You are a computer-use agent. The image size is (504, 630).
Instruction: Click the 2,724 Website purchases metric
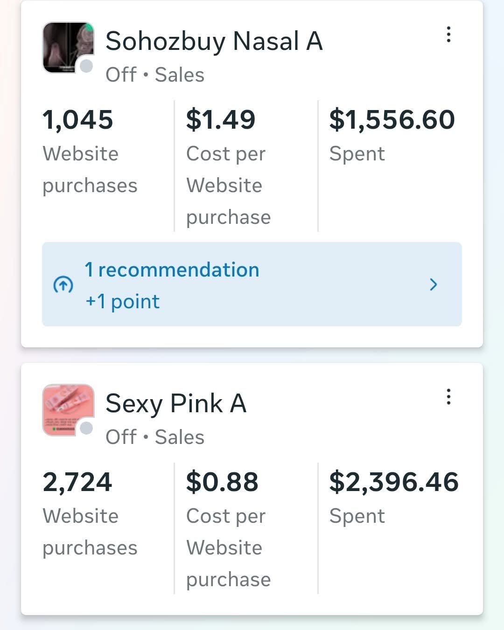tap(77, 482)
